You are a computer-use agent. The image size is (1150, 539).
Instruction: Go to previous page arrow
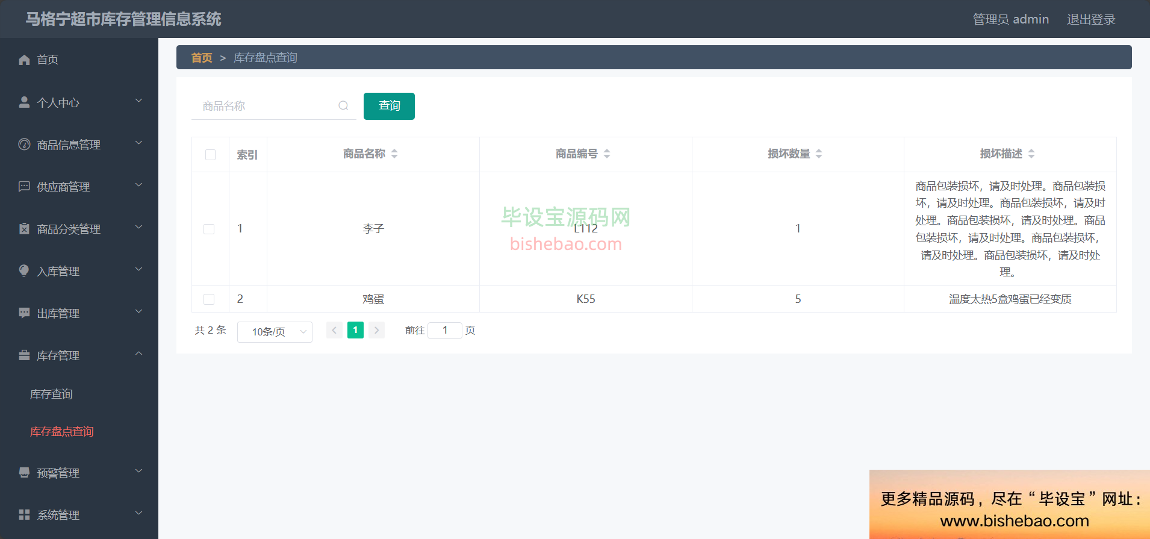tap(334, 330)
